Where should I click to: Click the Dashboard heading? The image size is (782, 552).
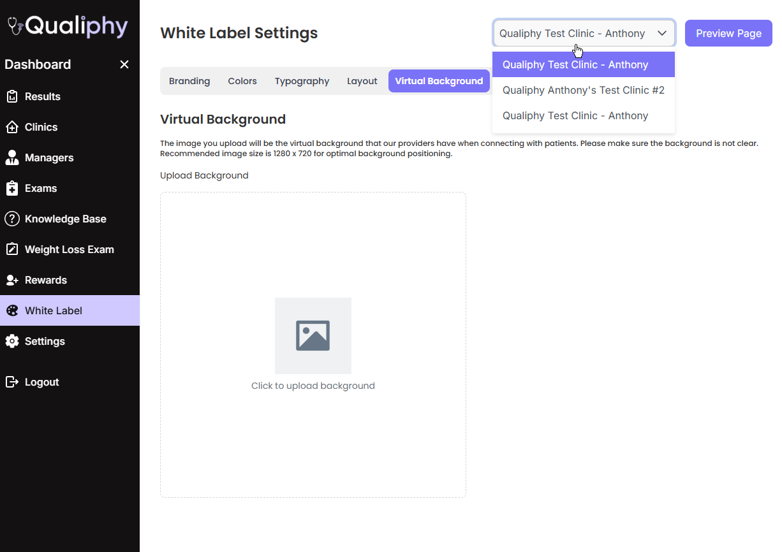click(x=38, y=64)
